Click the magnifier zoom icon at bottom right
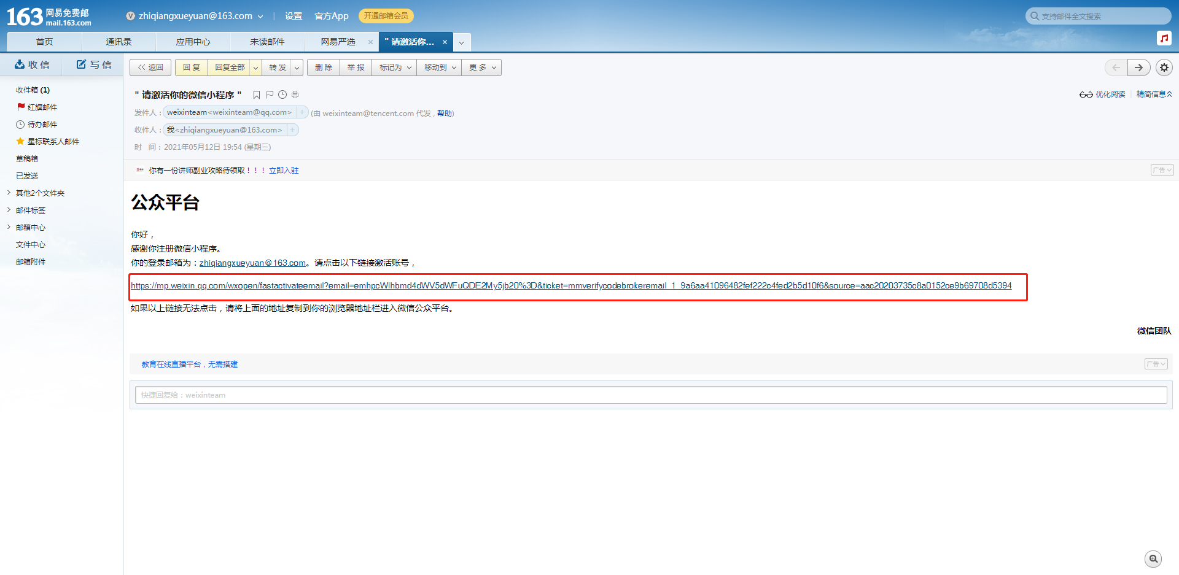The width and height of the screenshot is (1179, 575). [x=1154, y=559]
